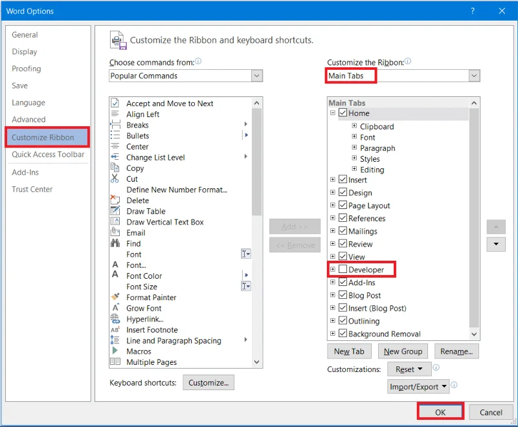
Task: Uncheck the Home tab checkbox
Action: (x=343, y=113)
